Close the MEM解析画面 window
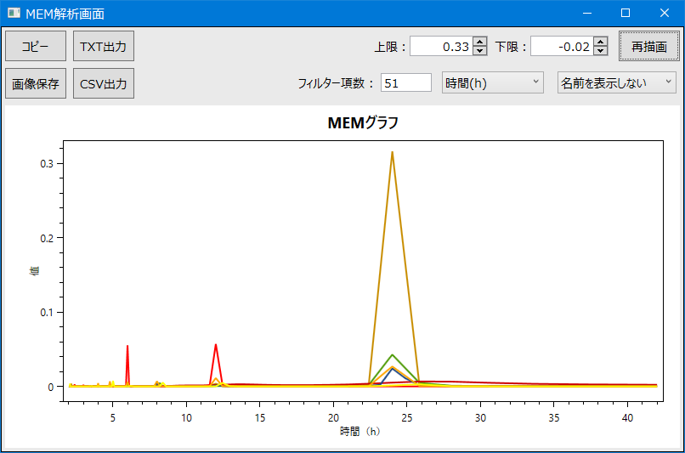The image size is (685, 453). tap(665, 13)
